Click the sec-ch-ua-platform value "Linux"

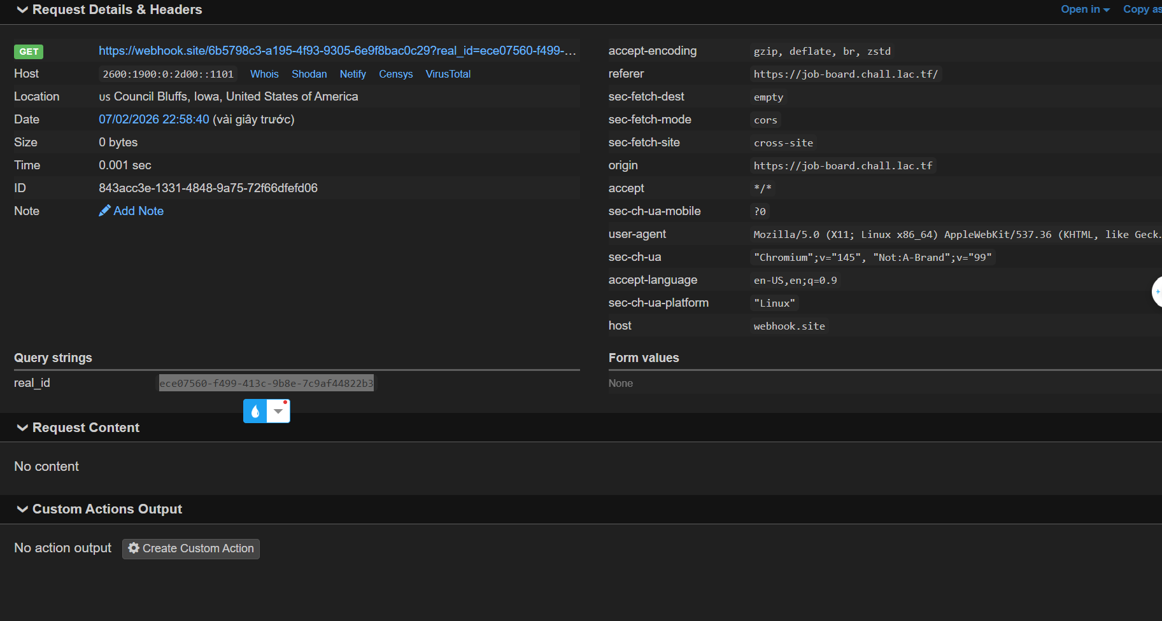774,303
